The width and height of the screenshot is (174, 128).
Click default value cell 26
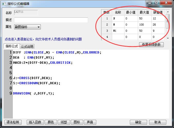tap(158, 25)
